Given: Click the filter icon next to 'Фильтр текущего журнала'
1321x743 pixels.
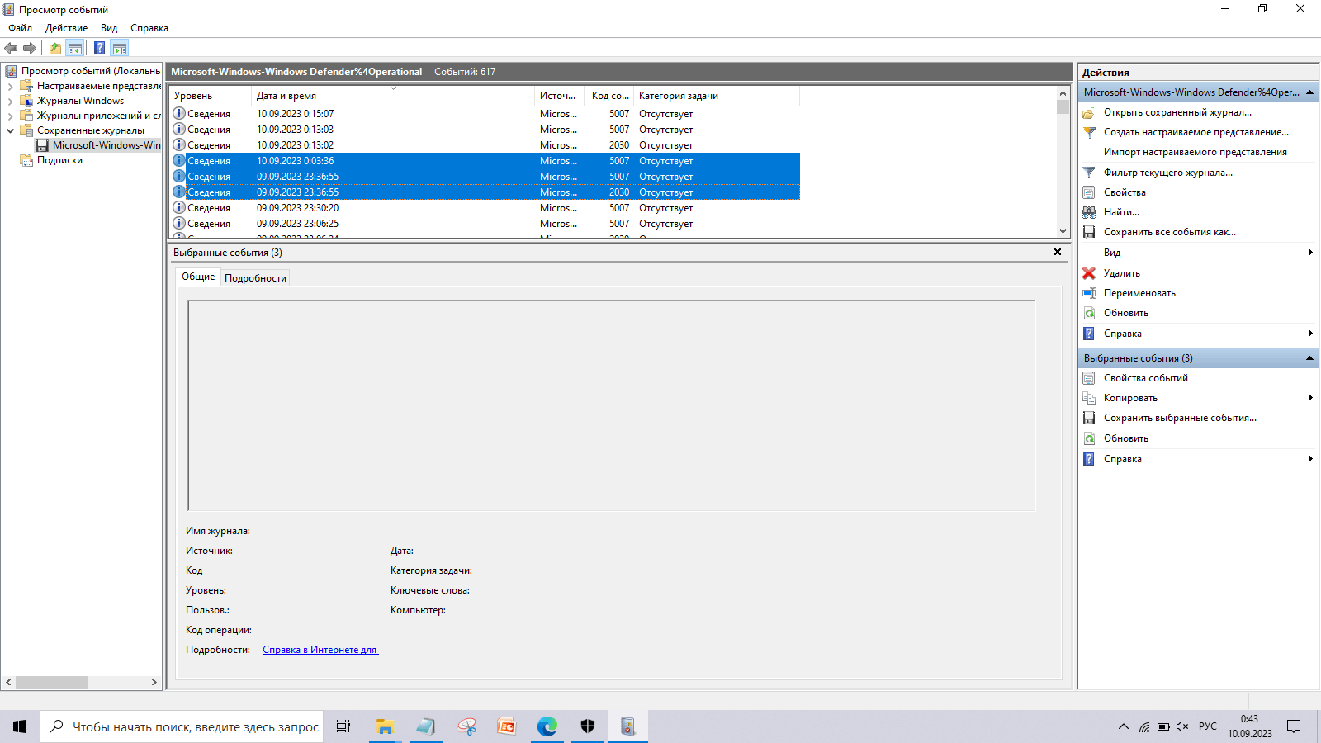Looking at the screenshot, I should (1089, 173).
